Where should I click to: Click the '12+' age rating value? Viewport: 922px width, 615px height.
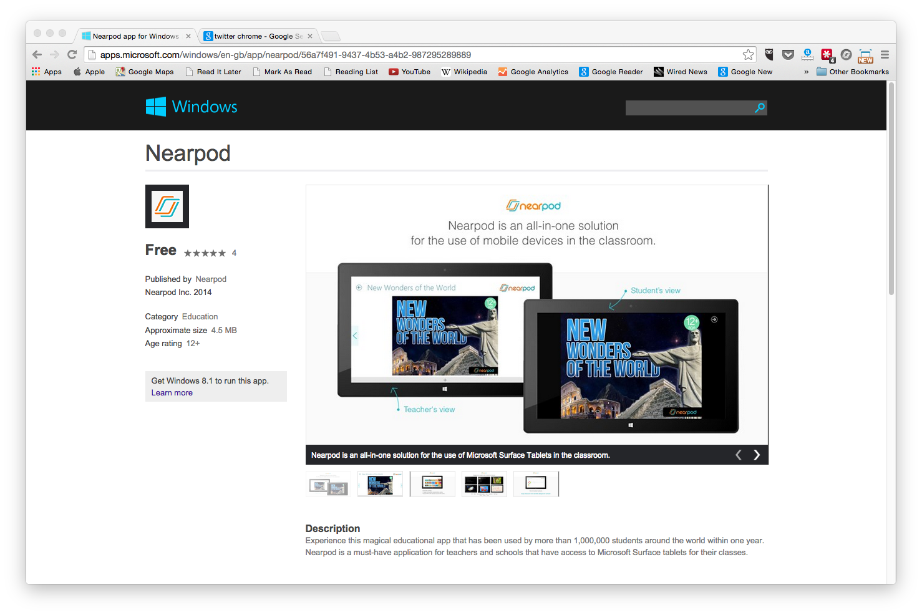pos(193,344)
